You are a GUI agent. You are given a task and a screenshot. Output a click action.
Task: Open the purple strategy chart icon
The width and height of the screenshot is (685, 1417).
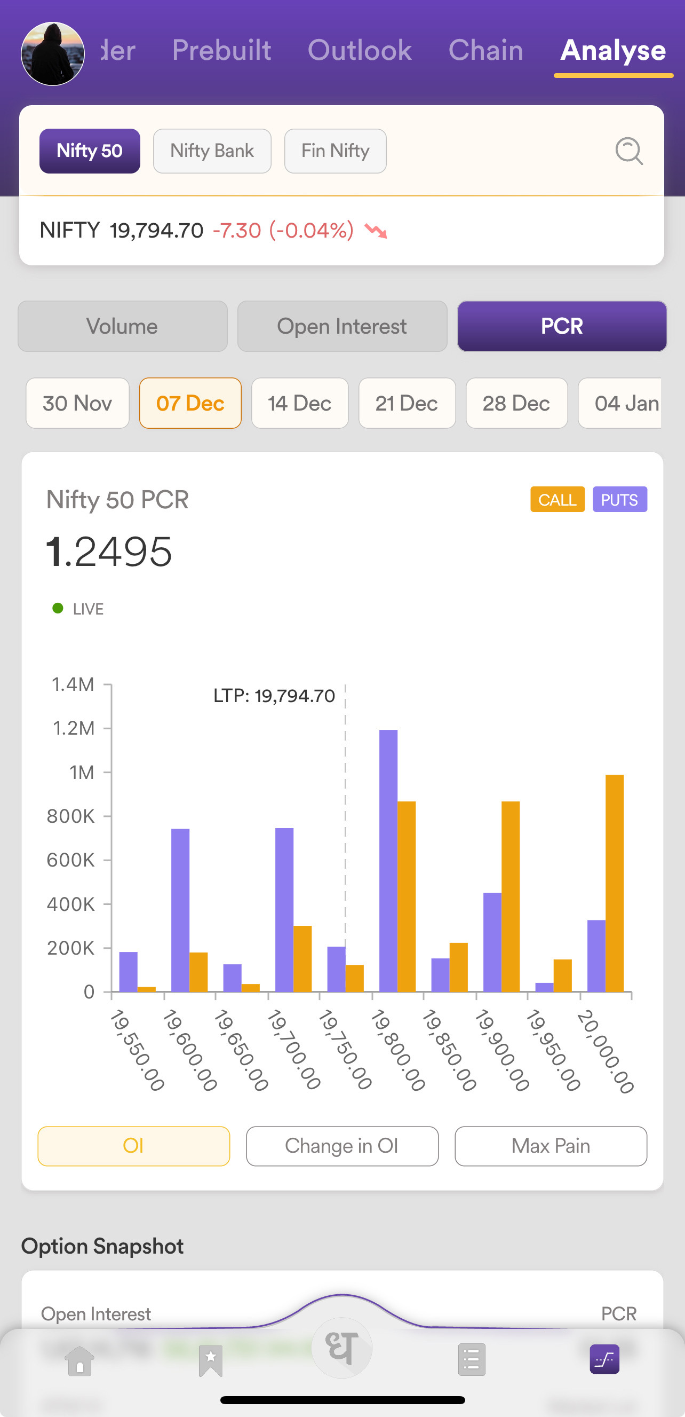pos(604,1359)
